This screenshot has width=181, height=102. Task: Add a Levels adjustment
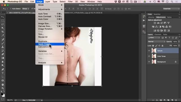[x=158, y=23]
